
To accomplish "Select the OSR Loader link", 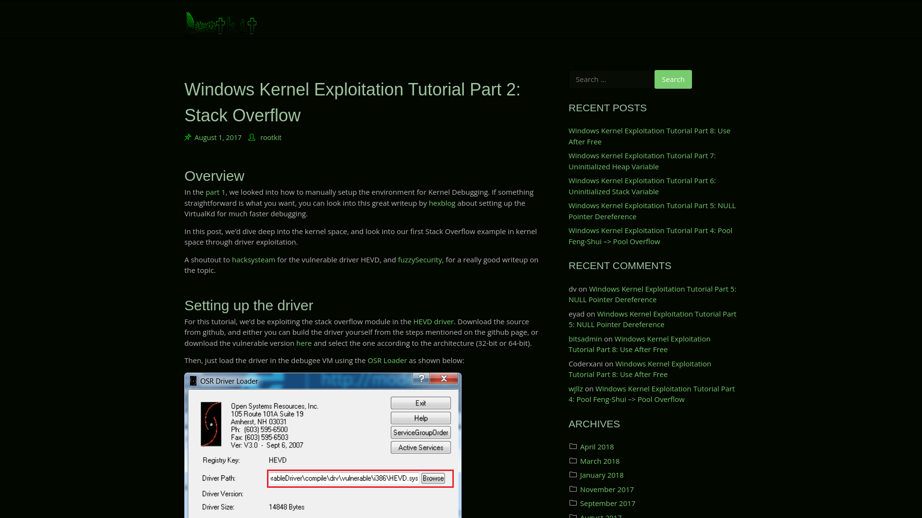I will tap(387, 360).
